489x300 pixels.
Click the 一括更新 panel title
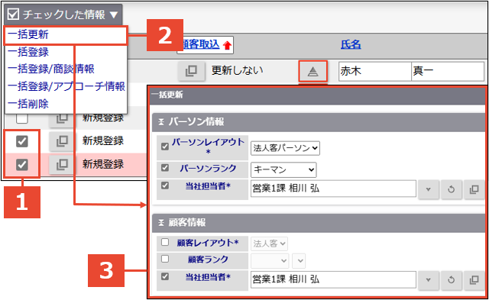pos(168,95)
